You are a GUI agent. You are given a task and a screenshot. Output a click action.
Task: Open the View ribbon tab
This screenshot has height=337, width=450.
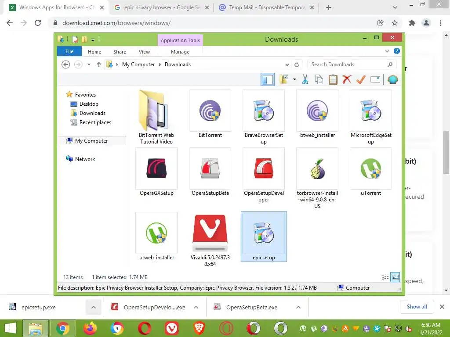144,52
